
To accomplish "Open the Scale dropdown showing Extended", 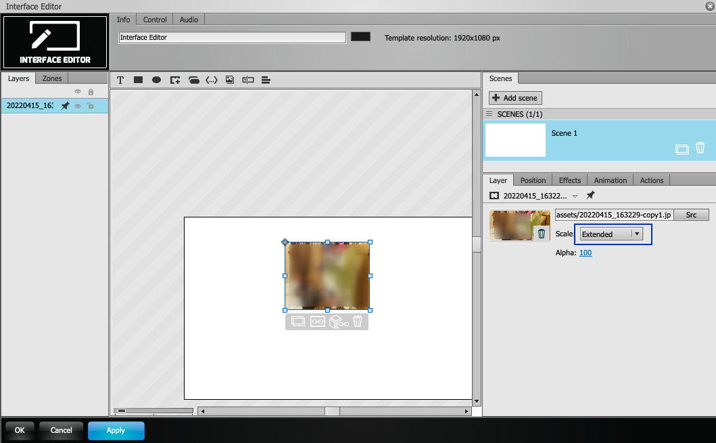I will pyautogui.click(x=611, y=234).
